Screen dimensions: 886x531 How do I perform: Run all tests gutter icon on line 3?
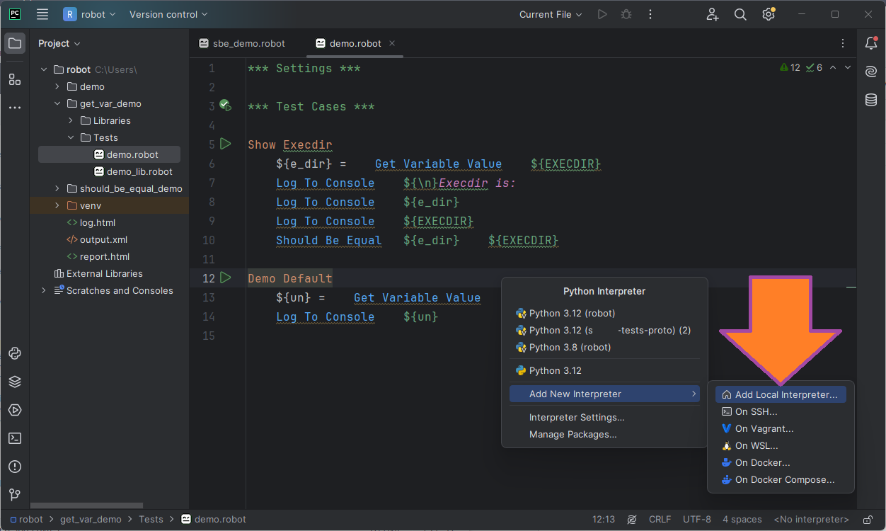(x=226, y=105)
